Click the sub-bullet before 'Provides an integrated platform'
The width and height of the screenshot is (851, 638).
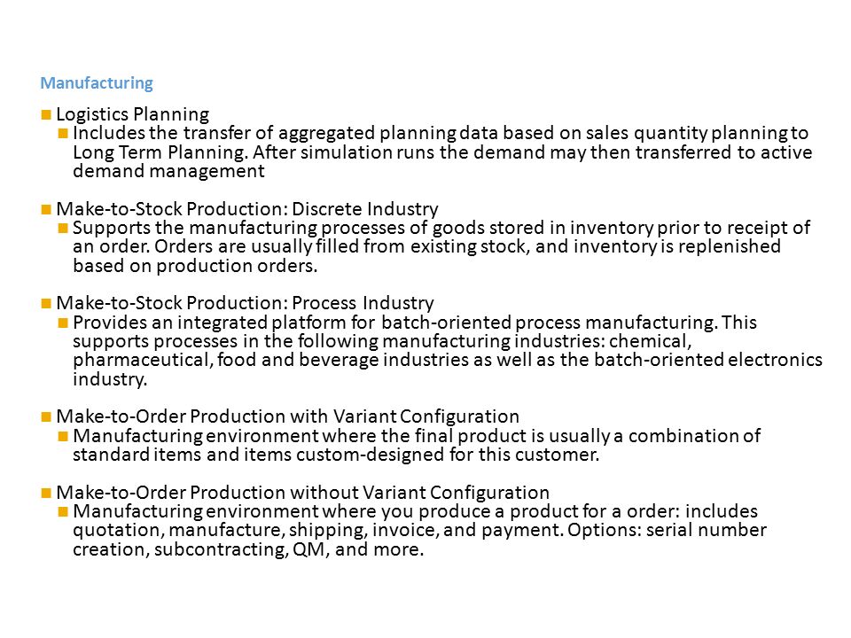coord(63,323)
